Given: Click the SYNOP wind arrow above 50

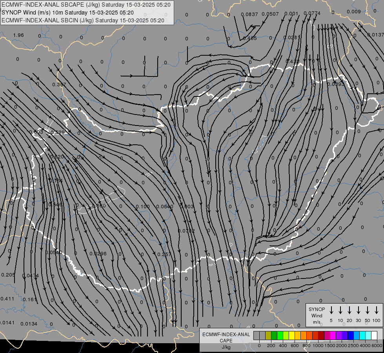Looking at the screenshot, I should click(368, 310).
